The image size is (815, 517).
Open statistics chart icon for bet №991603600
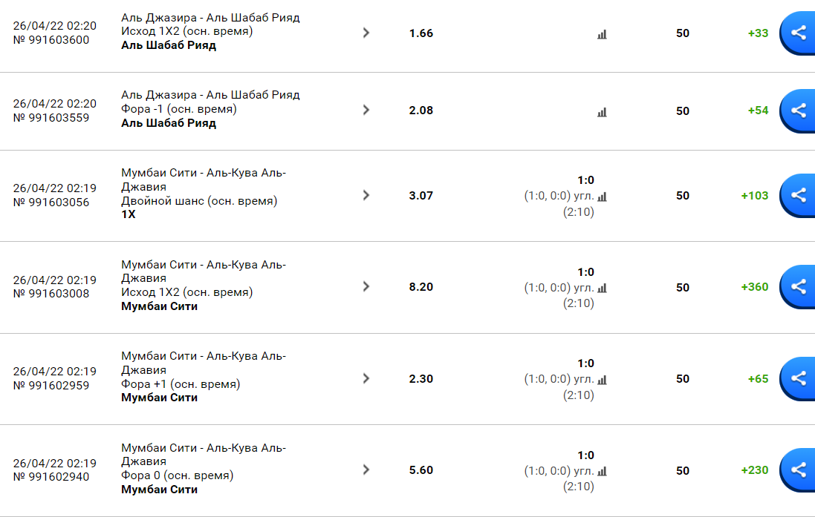pyautogui.click(x=602, y=34)
